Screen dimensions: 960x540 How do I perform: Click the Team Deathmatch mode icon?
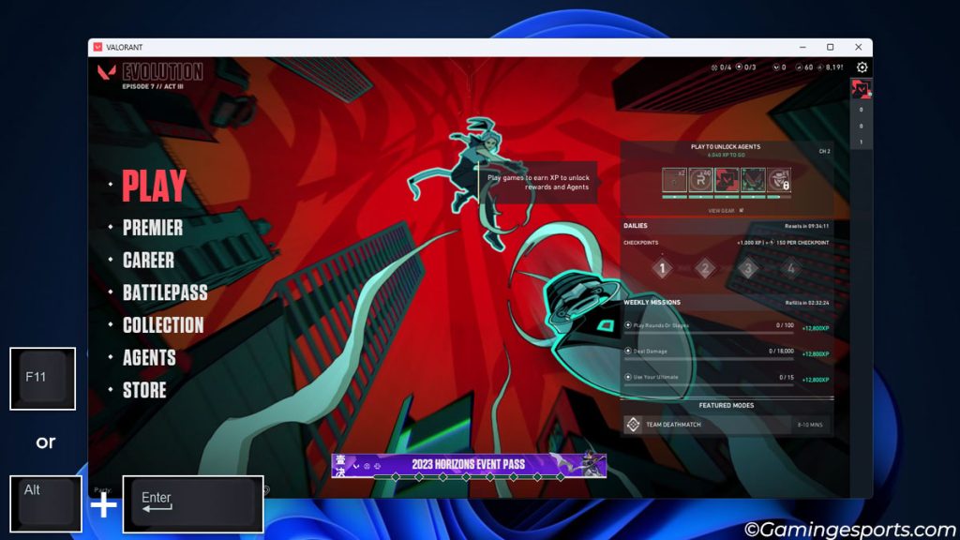tap(633, 425)
